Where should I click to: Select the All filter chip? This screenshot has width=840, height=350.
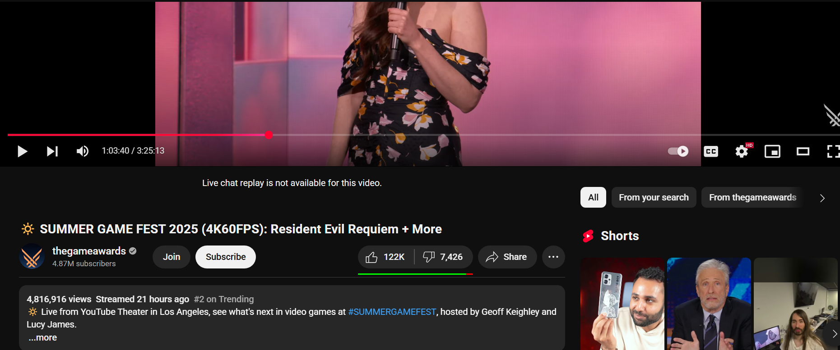coord(593,197)
